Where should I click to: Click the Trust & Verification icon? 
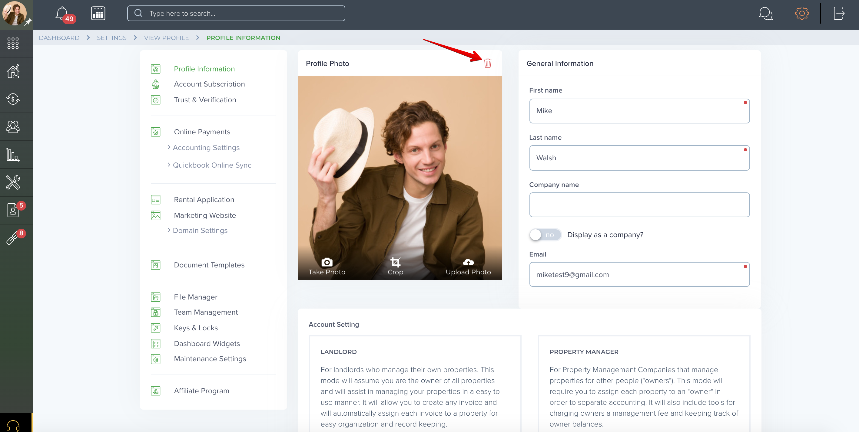click(156, 100)
